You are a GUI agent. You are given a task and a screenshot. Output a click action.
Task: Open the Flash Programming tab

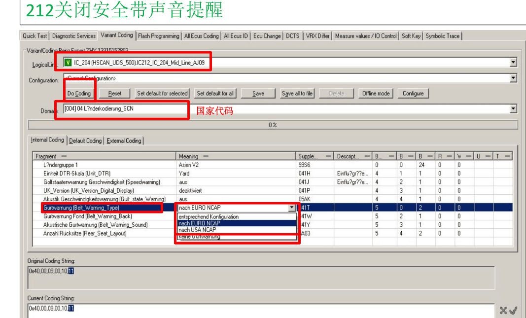(158, 36)
